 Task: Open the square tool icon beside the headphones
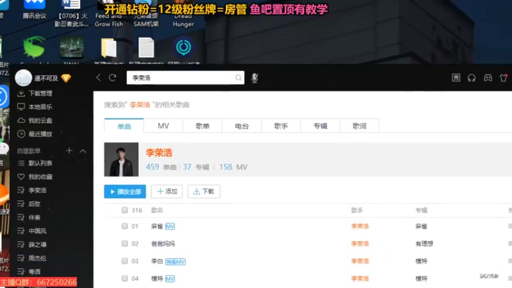pos(456,77)
